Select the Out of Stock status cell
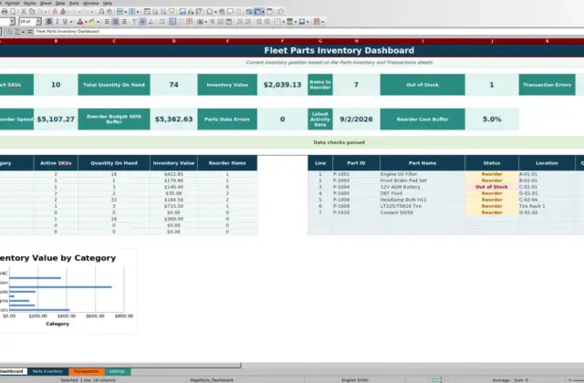Image resolution: width=584 pixels, height=383 pixels. [x=492, y=187]
